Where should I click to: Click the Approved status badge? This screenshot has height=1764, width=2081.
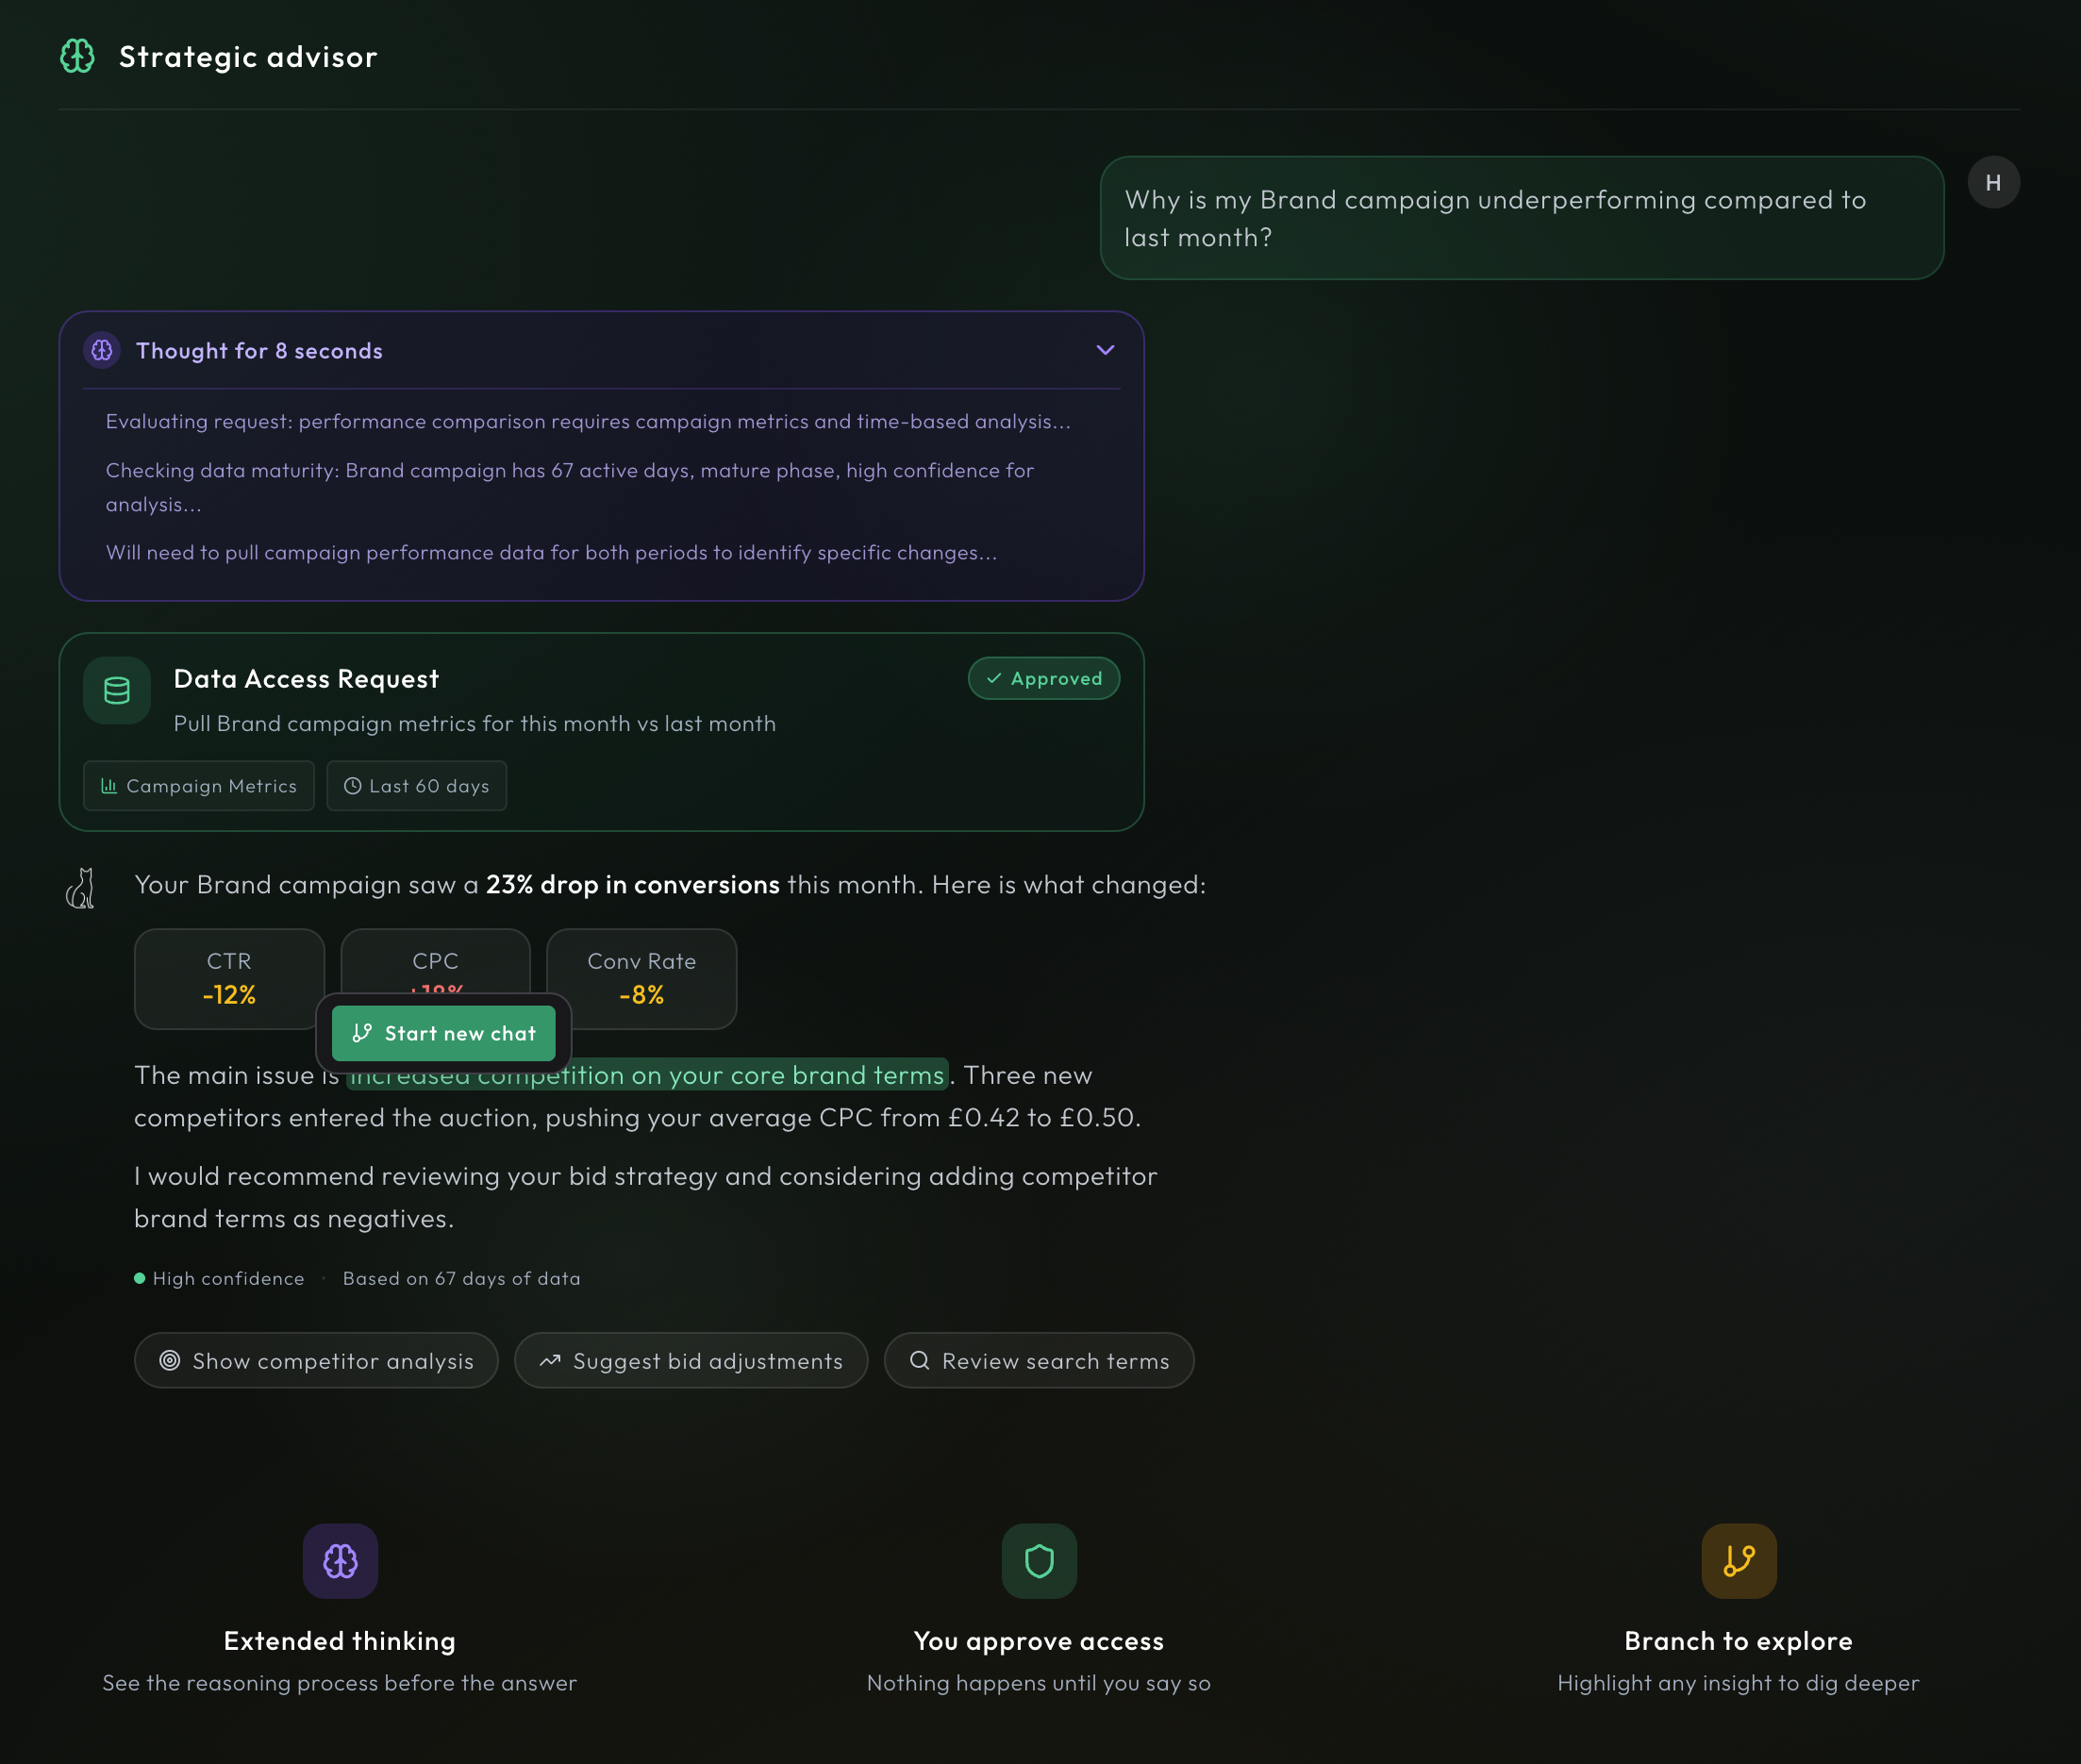[x=1043, y=678]
